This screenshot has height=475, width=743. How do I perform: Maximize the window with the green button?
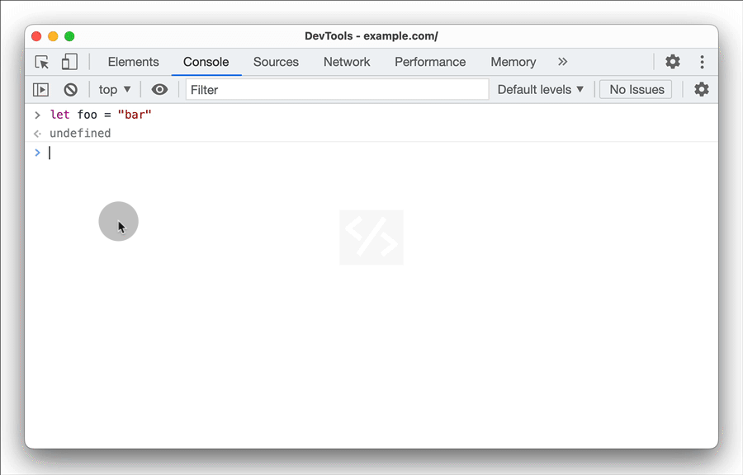pos(69,36)
